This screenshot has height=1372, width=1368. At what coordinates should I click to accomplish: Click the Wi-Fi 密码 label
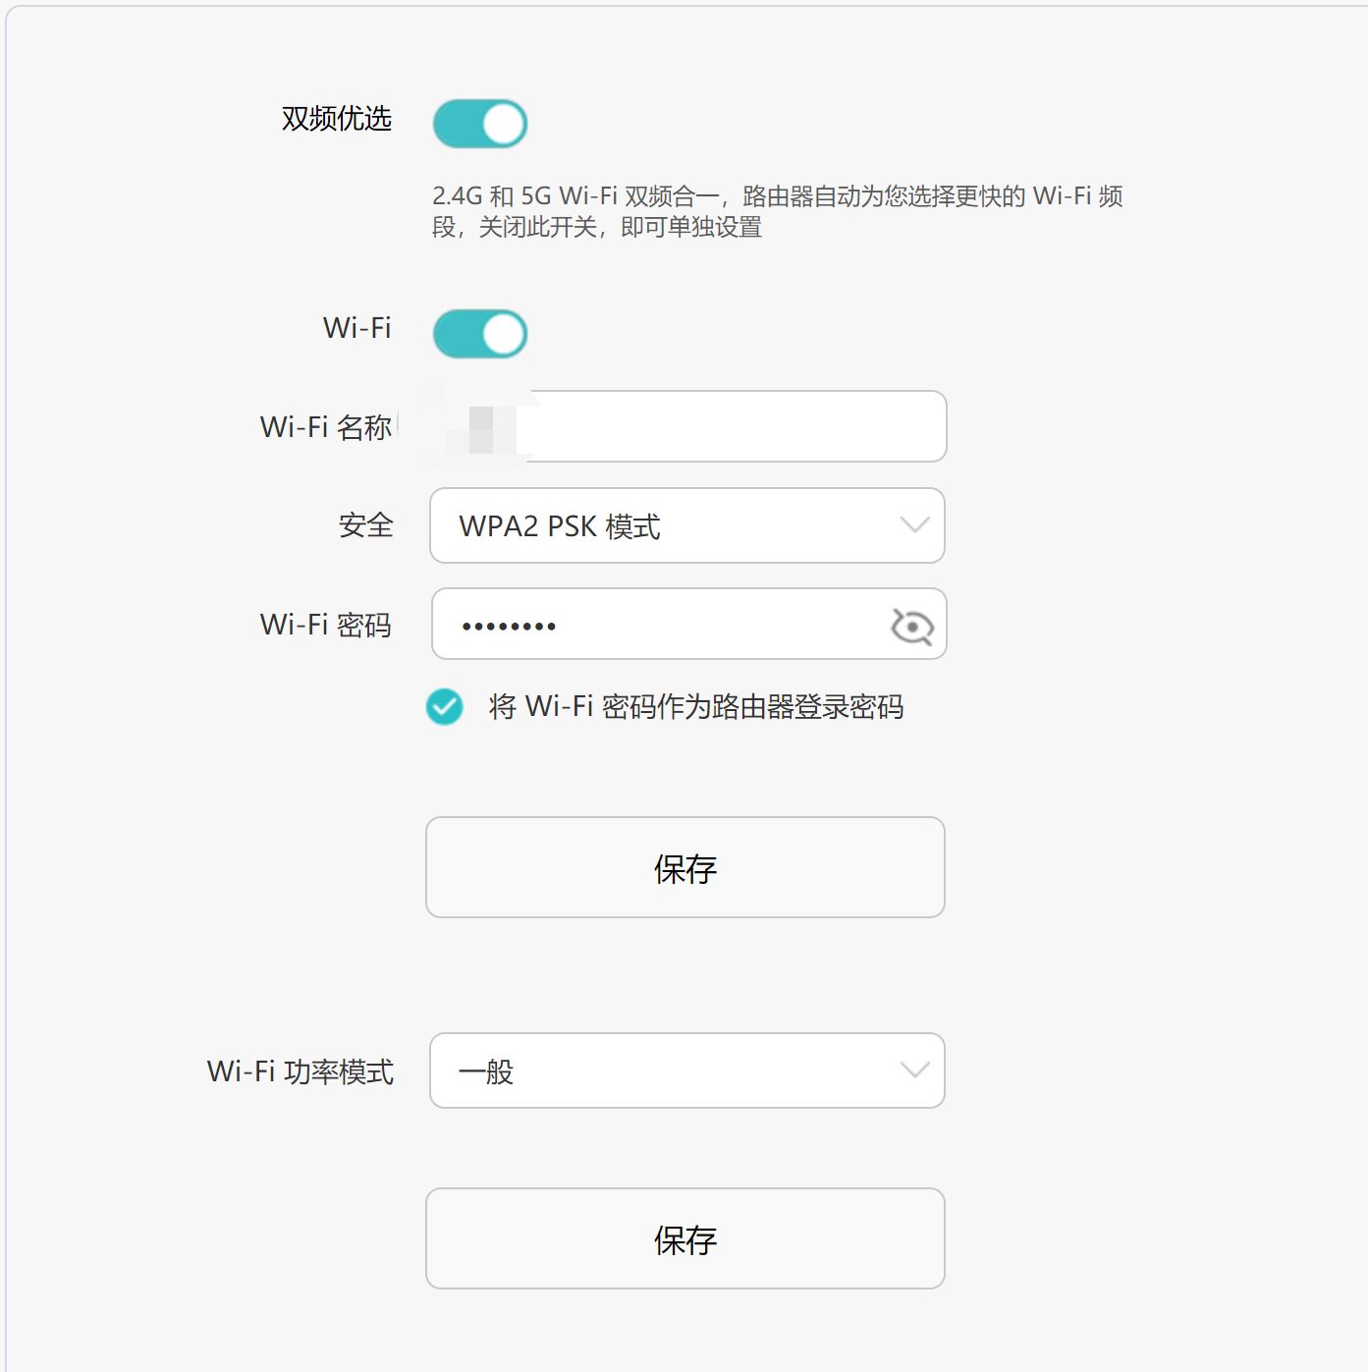pyautogui.click(x=326, y=625)
